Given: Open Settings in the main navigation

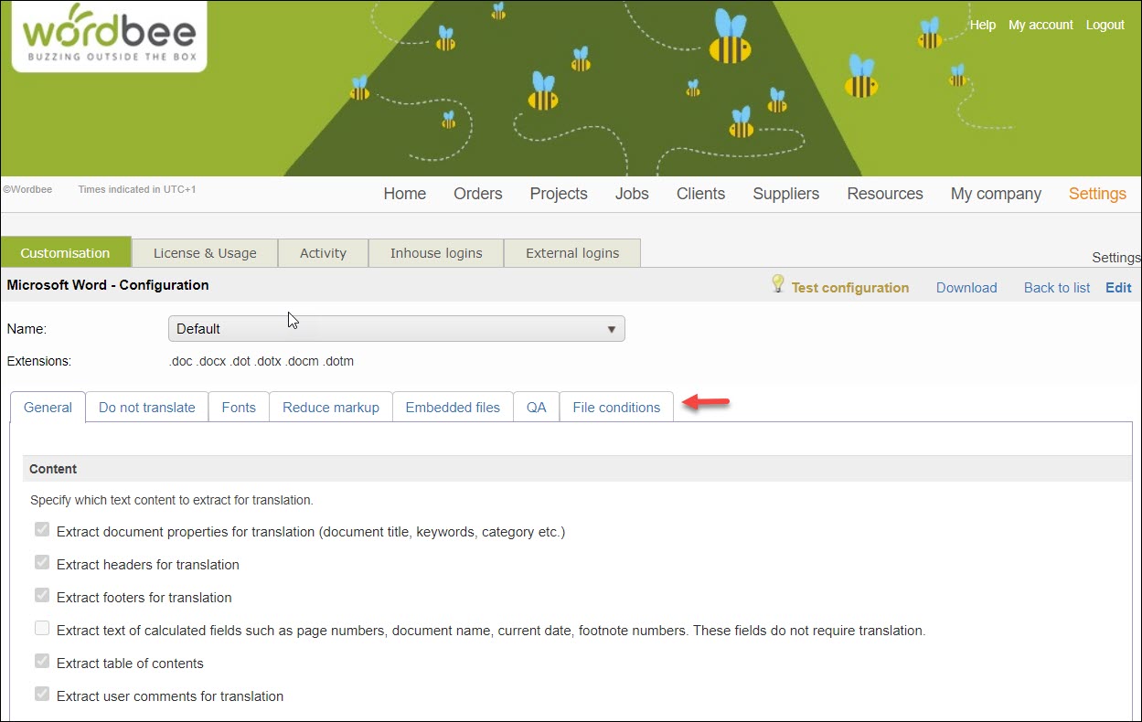Looking at the screenshot, I should coord(1096,194).
